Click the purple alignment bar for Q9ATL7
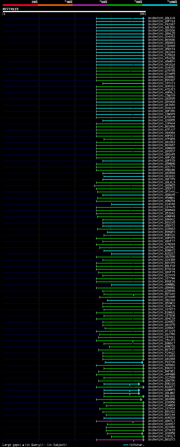Viewport: 180px width, 447px height. point(120,421)
